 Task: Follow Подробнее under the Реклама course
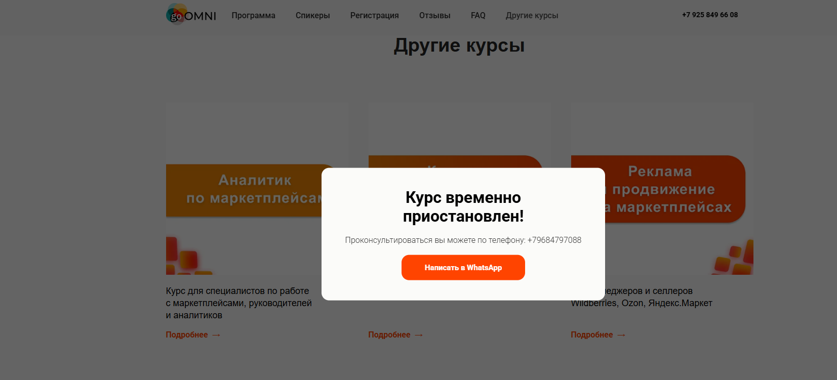coord(598,335)
